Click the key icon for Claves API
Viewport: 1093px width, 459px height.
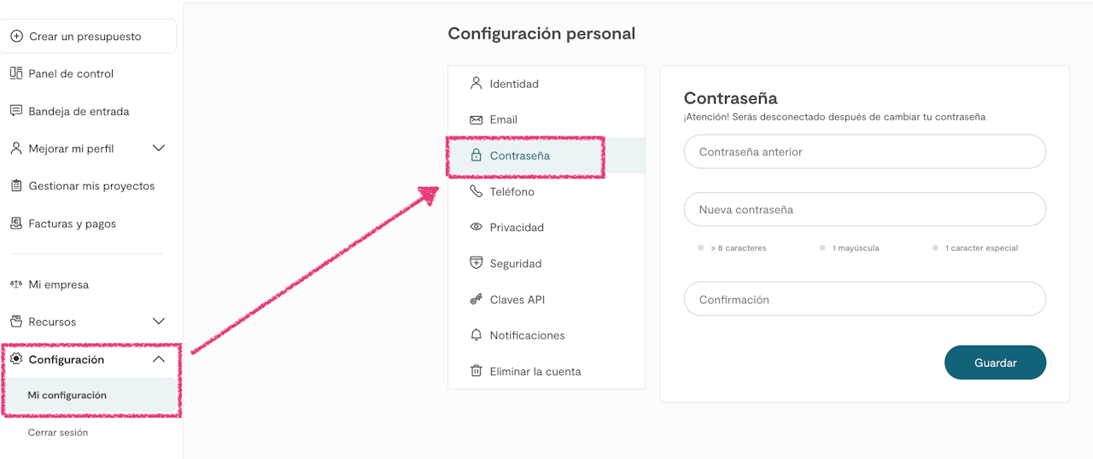point(476,299)
